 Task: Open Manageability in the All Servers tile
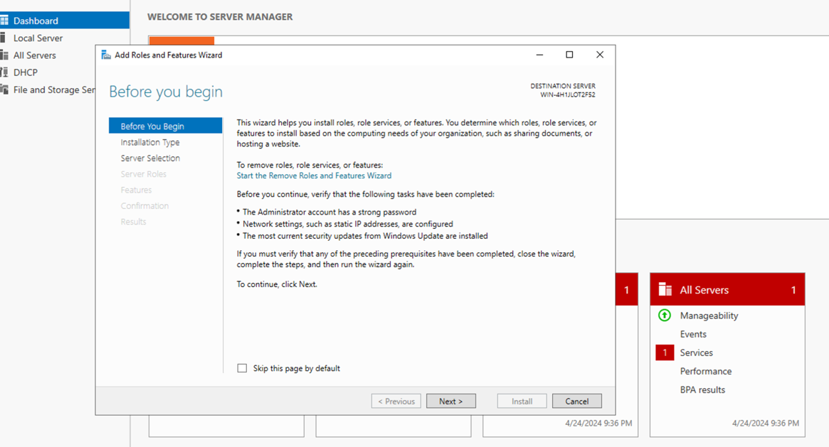[709, 316]
